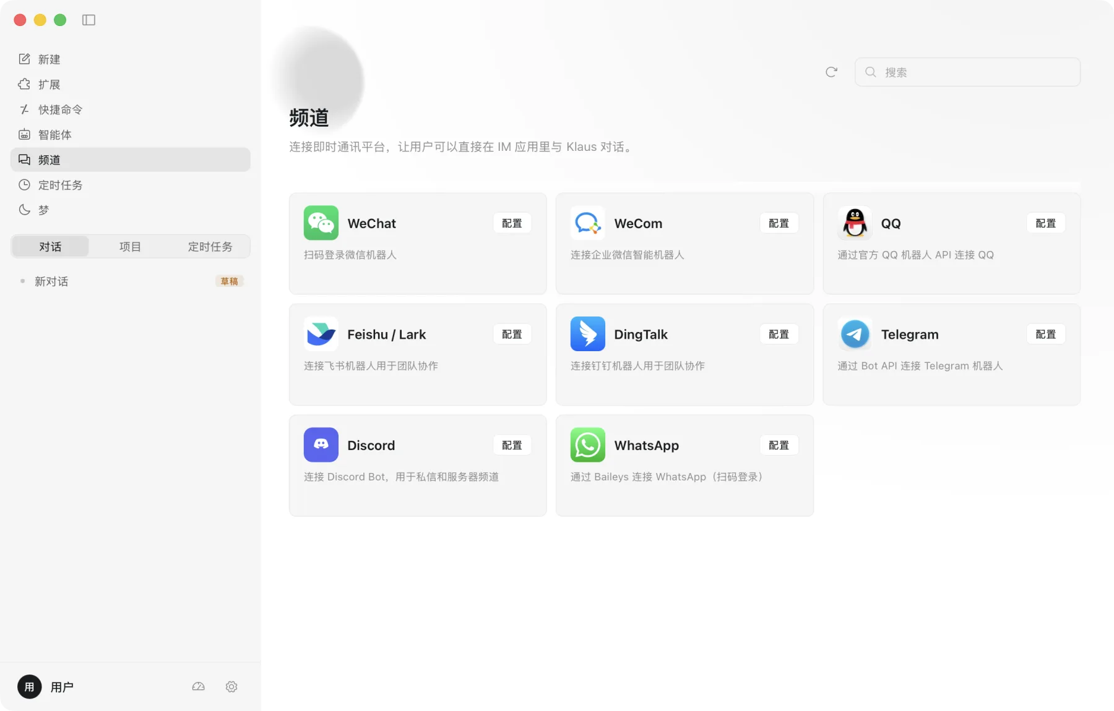Open 快捷命令 in the sidebar
Image resolution: width=1114 pixels, height=711 pixels.
[130, 109]
